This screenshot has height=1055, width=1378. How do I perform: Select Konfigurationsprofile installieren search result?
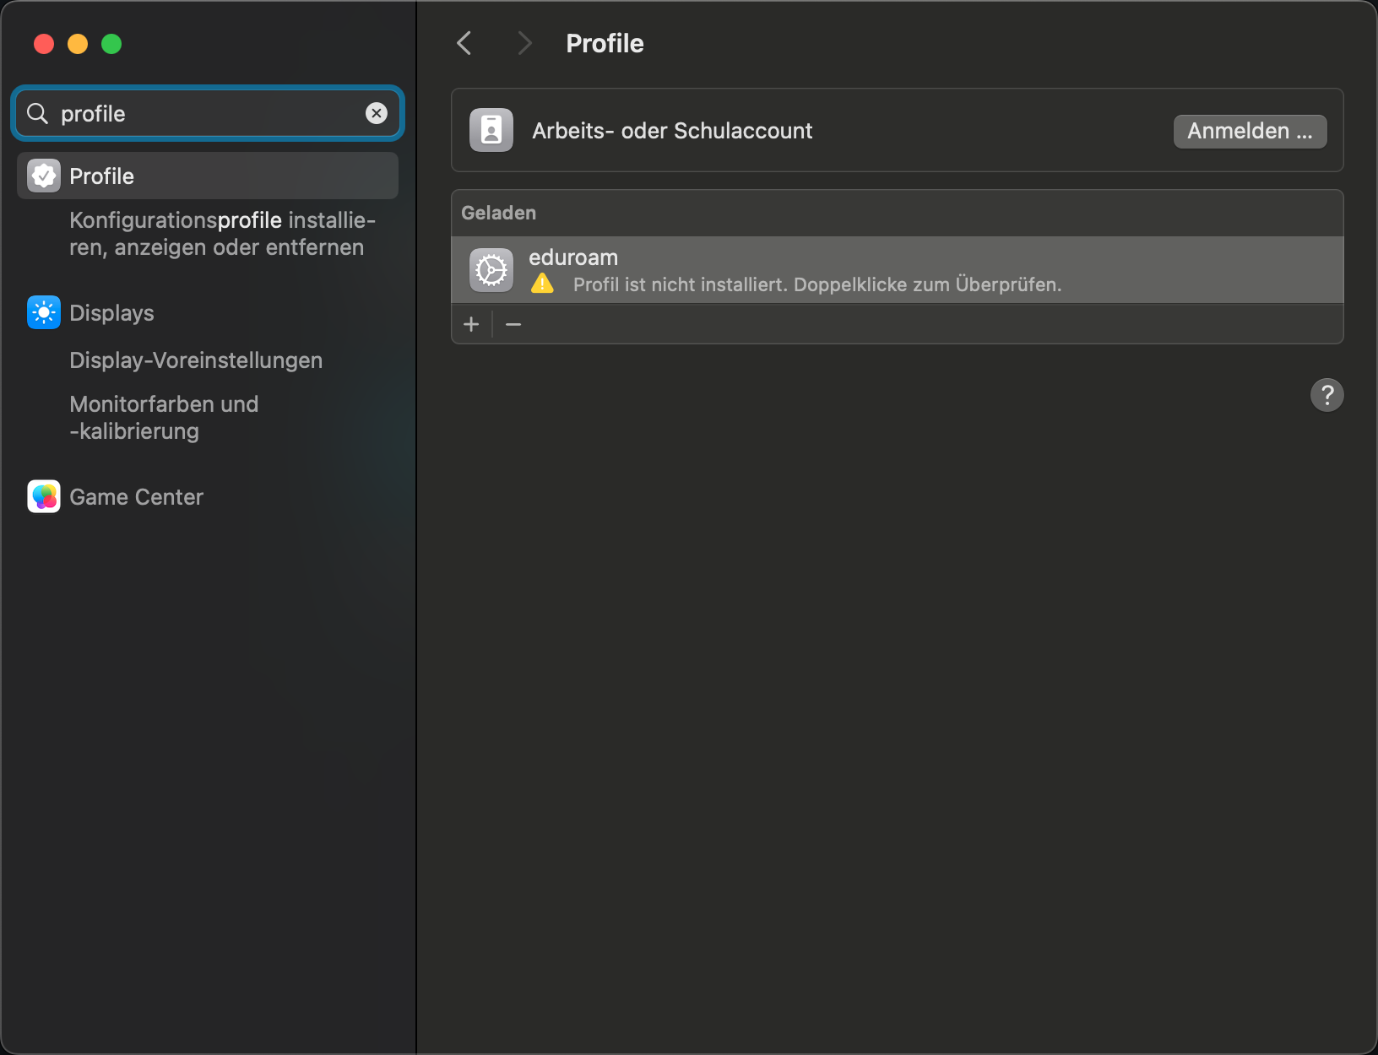[x=221, y=234]
